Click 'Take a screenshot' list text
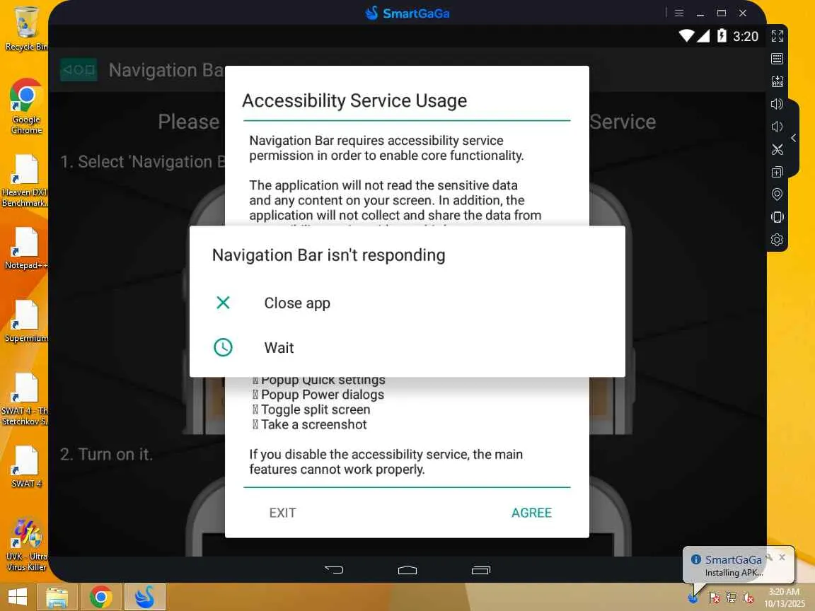Viewport: 815px width, 611px height. pos(314,424)
